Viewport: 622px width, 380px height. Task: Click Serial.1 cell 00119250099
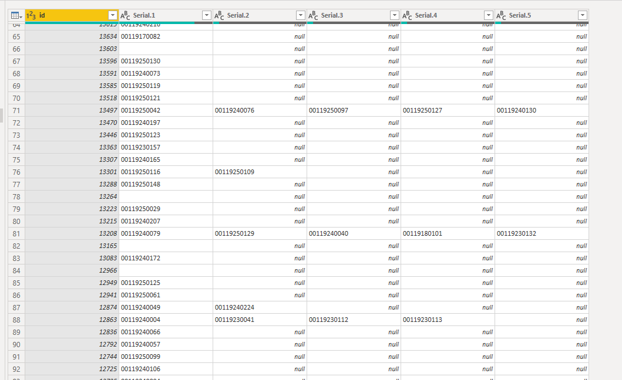(166, 357)
